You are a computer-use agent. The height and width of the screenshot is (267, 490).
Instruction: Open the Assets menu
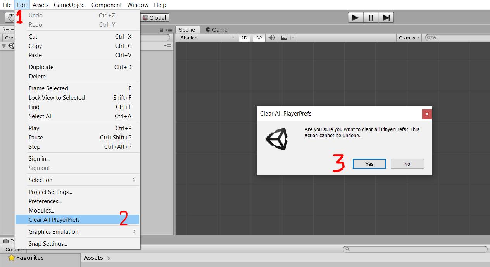(40, 5)
